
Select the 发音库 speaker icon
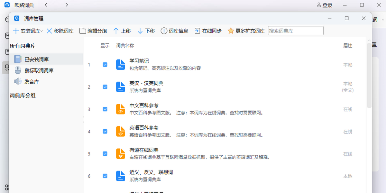click(x=18, y=82)
